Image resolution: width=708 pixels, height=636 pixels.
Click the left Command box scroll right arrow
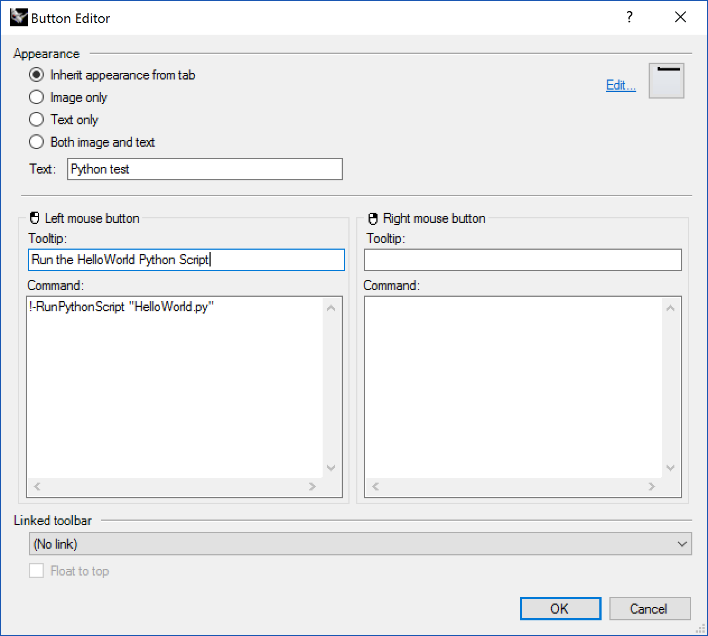pyautogui.click(x=313, y=487)
